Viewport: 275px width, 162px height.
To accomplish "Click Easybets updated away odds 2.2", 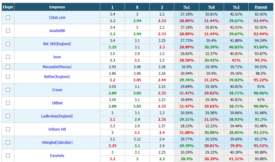I will (x=162, y=159).
